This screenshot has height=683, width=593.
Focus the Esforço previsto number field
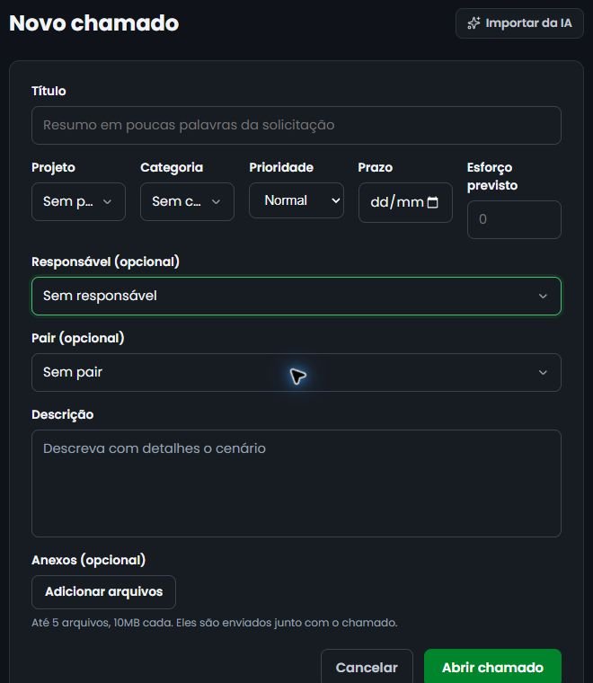click(514, 219)
